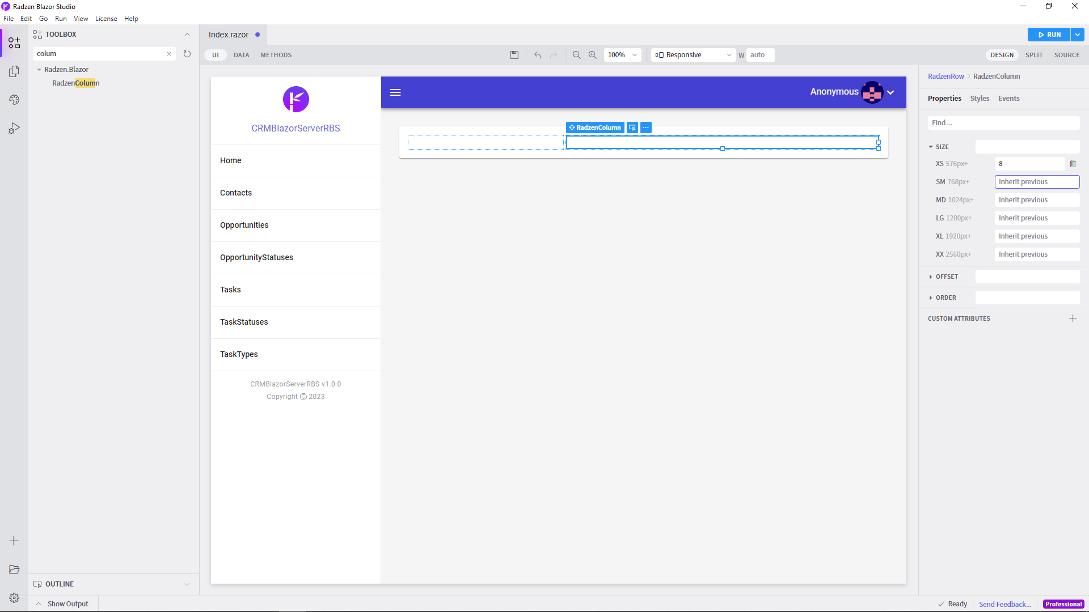Open the Help menu
The image size is (1089, 612).
point(131,19)
